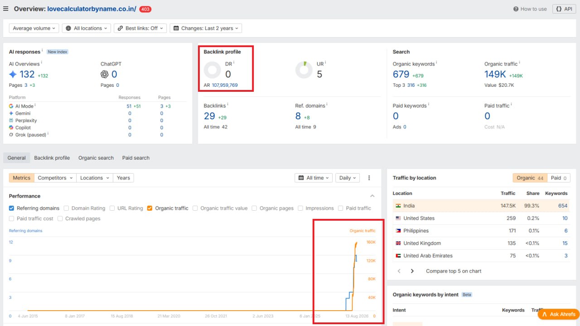This screenshot has height=326, width=580.
Task: Click the Philippines flag icon
Action: tap(398, 231)
